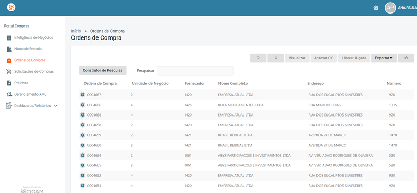Click the Pré Nota icon
Viewport: 417px width, 193px height.
9,83
